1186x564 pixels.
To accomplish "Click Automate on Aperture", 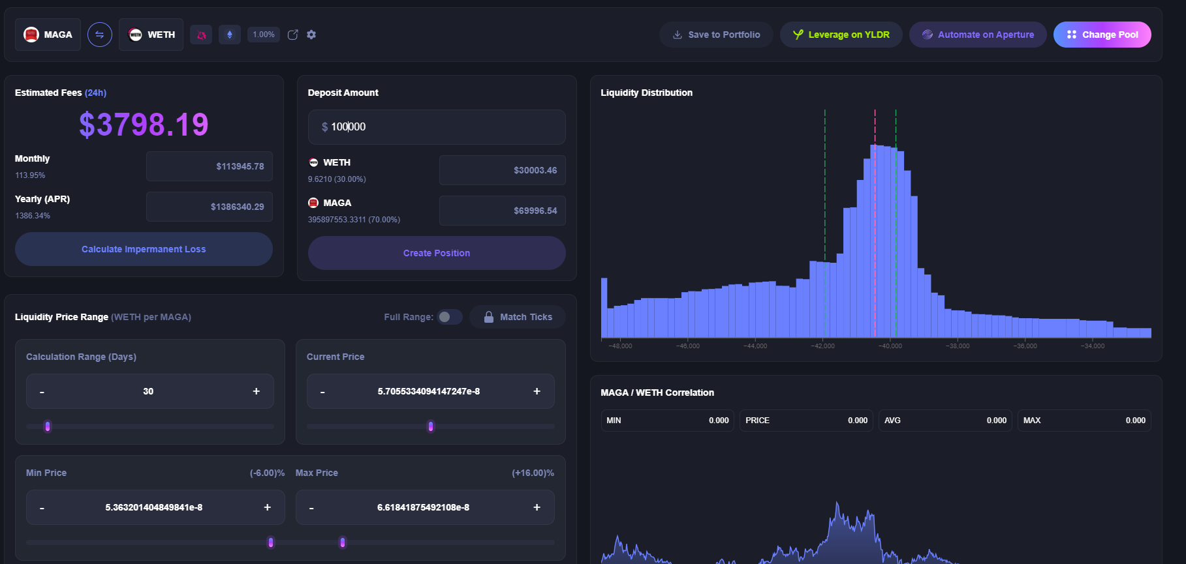I will point(978,35).
